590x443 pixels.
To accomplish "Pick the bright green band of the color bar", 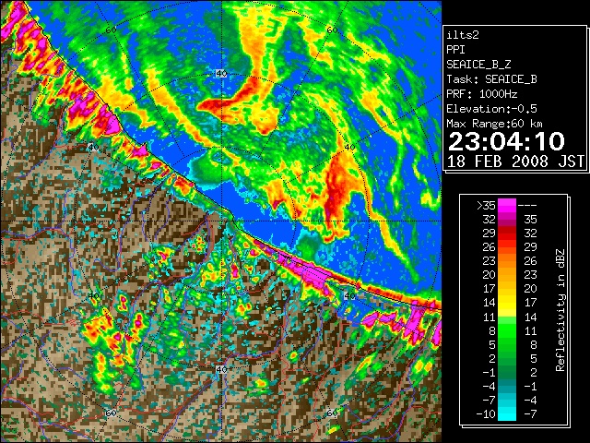I will pos(507,331).
